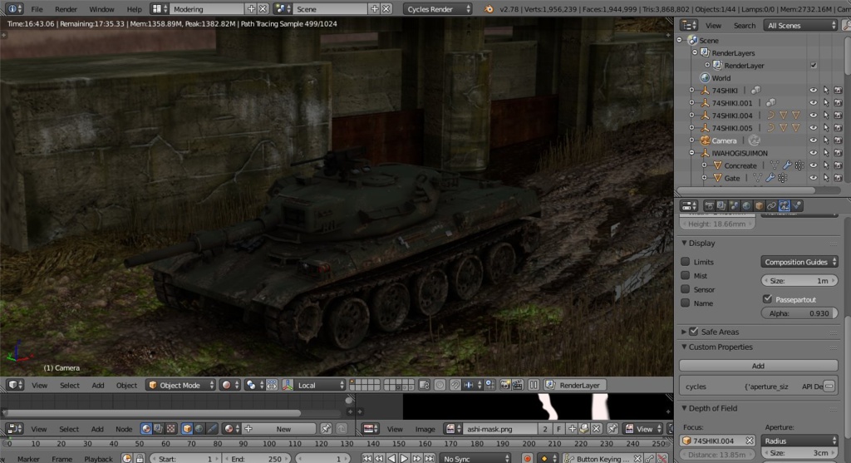This screenshot has width=851, height=463.
Task: Toggle visibility eye for 74SHIKI.004
Action: tap(813, 116)
